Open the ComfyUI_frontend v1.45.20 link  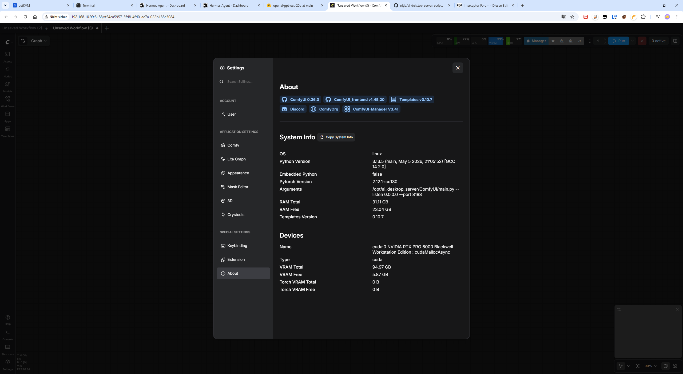355,100
